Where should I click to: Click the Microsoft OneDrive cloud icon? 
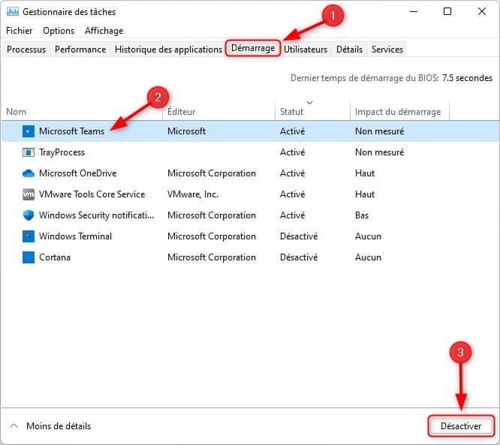(29, 173)
